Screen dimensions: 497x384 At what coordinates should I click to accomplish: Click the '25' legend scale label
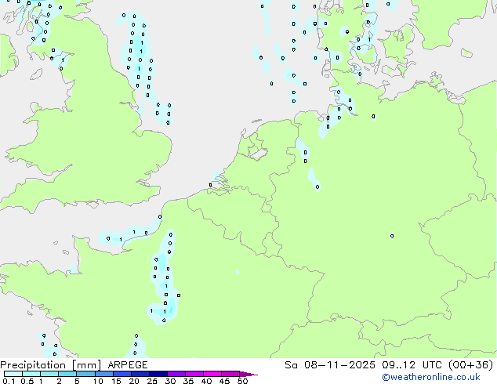click(x=152, y=381)
